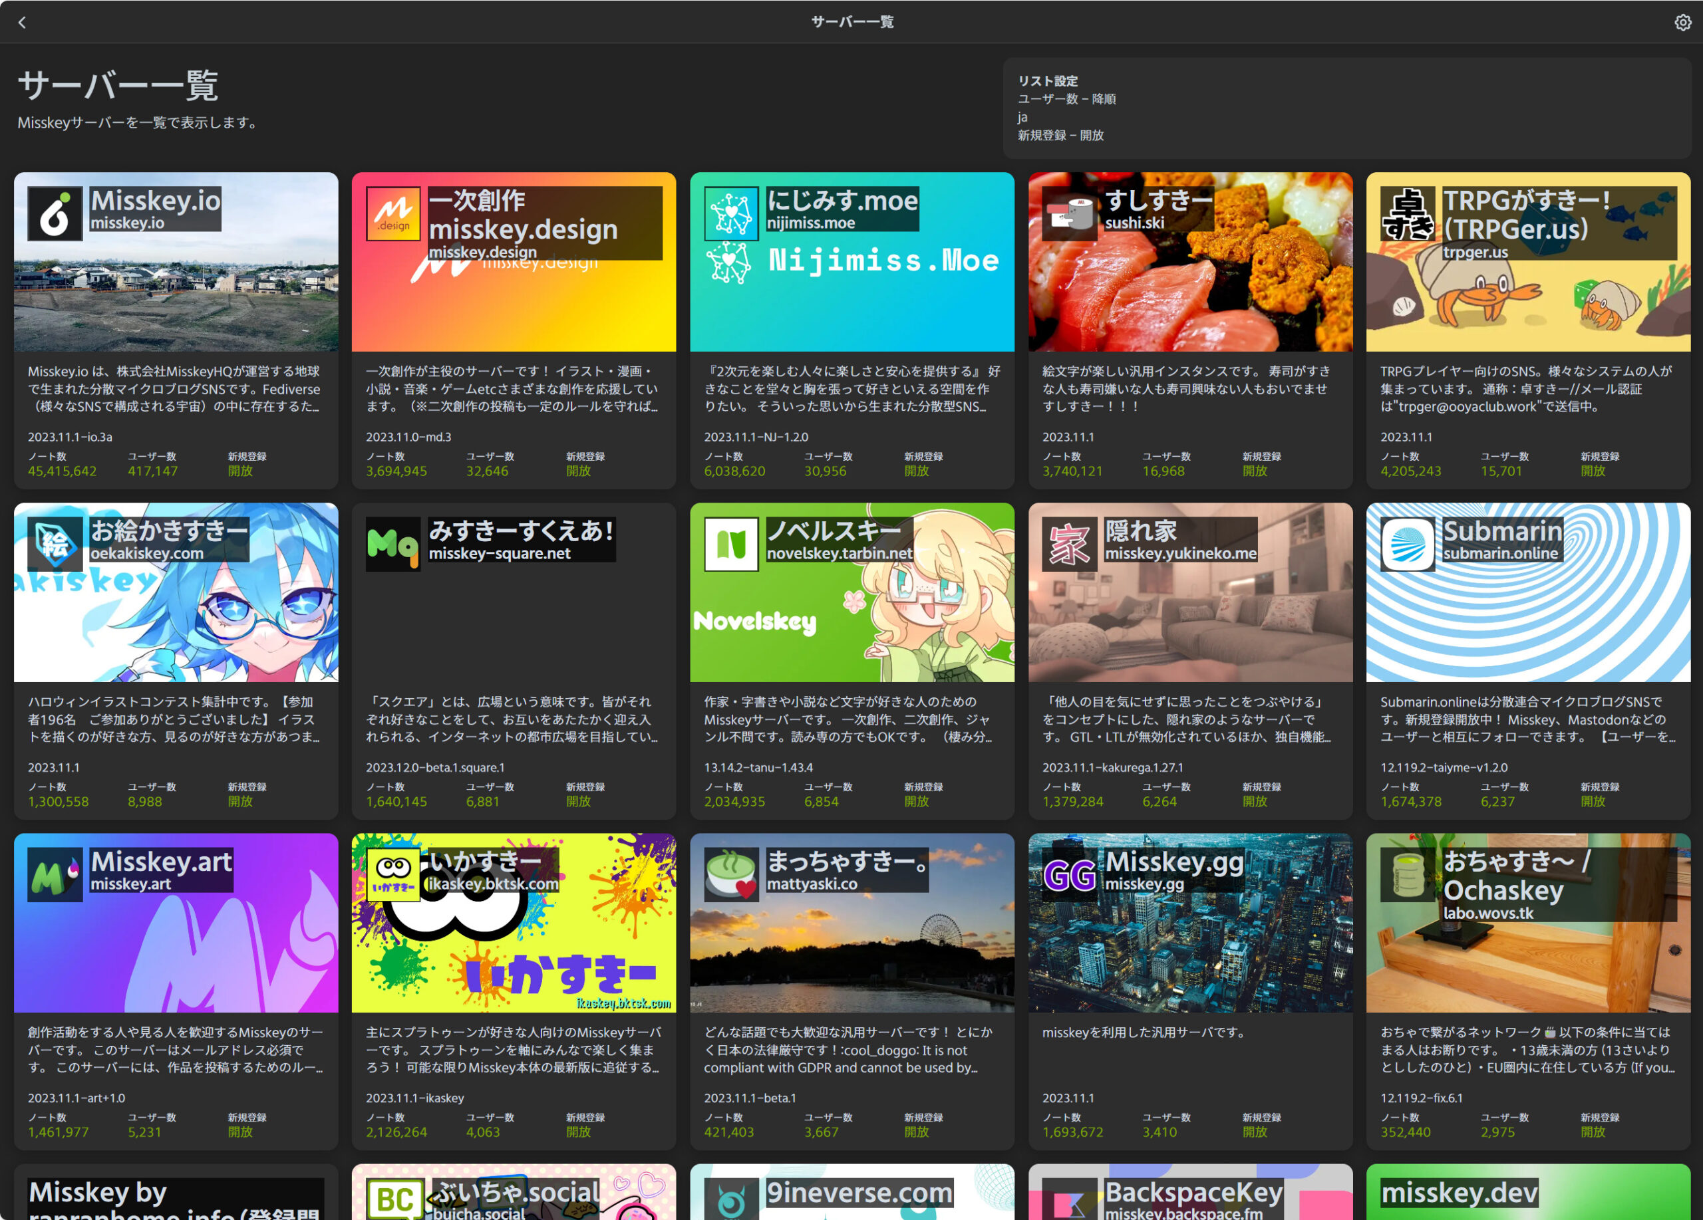The width and height of the screenshot is (1703, 1220).
Task: Click the BackspaceKey server title
Action: click(x=1194, y=1192)
